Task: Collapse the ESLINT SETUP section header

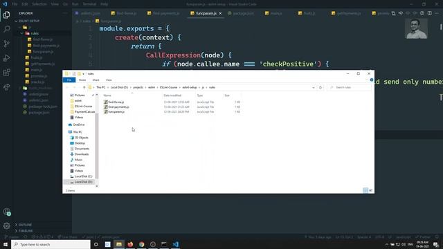Action: coord(29,21)
